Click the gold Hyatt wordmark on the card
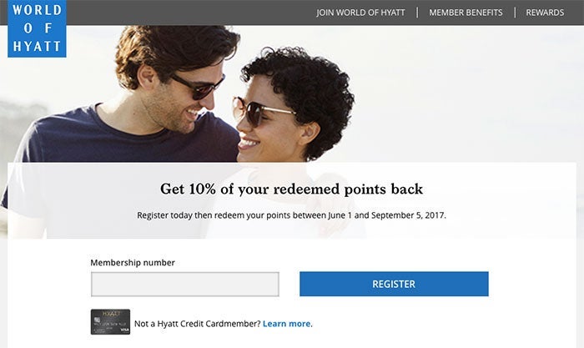Viewport: 584px width, 348px height. [x=111, y=314]
